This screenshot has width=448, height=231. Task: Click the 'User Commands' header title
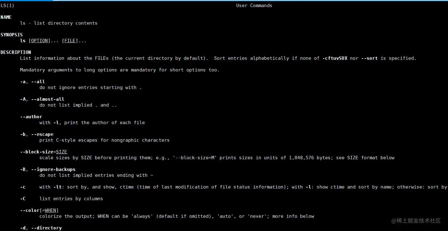tap(254, 6)
